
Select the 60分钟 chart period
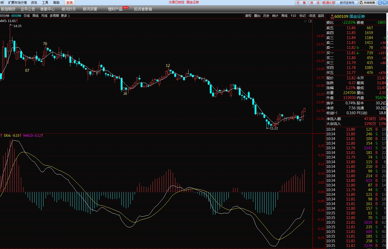(x=16, y=16)
